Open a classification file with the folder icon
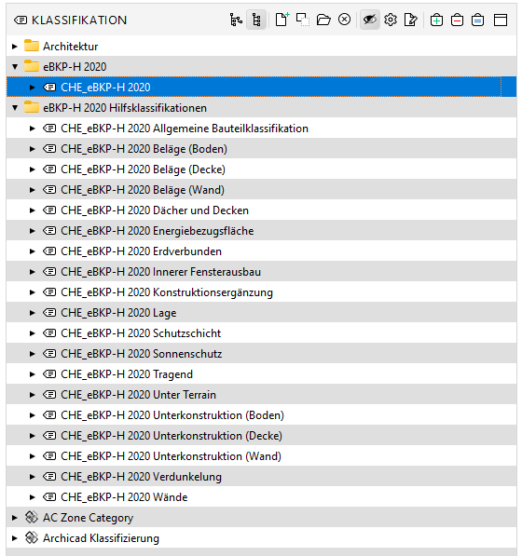The image size is (522, 556). (x=323, y=20)
